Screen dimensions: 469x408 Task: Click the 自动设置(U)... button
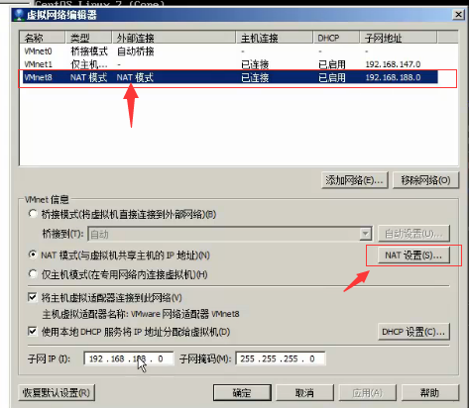point(413,234)
